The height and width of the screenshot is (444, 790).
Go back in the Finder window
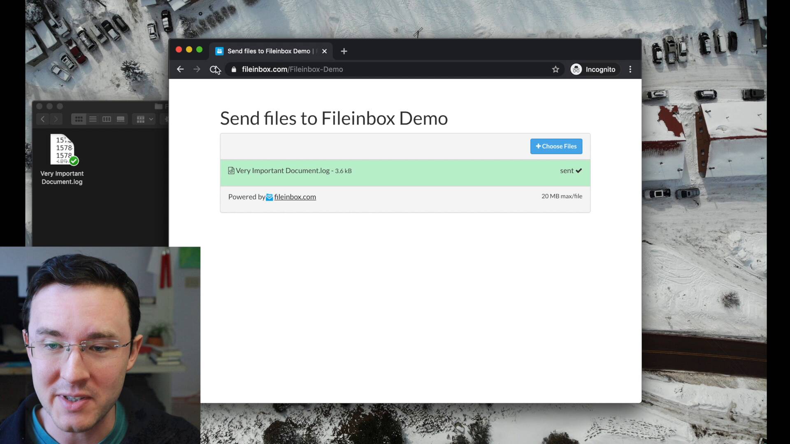(43, 119)
